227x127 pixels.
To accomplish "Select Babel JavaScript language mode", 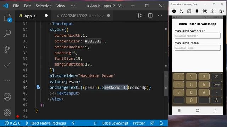I will (x=115, y=123).
